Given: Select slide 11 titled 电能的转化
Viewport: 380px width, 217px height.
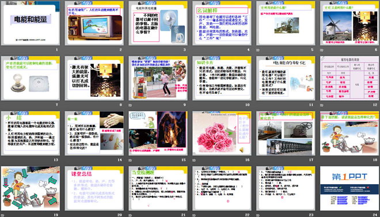Looking at the screenshot, I should click(x=286, y=78).
